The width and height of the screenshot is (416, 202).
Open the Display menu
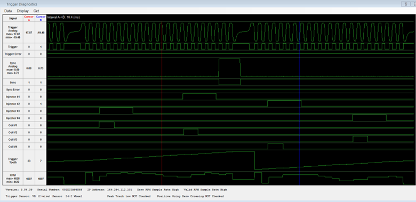pyautogui.click(x=22, y=11)
